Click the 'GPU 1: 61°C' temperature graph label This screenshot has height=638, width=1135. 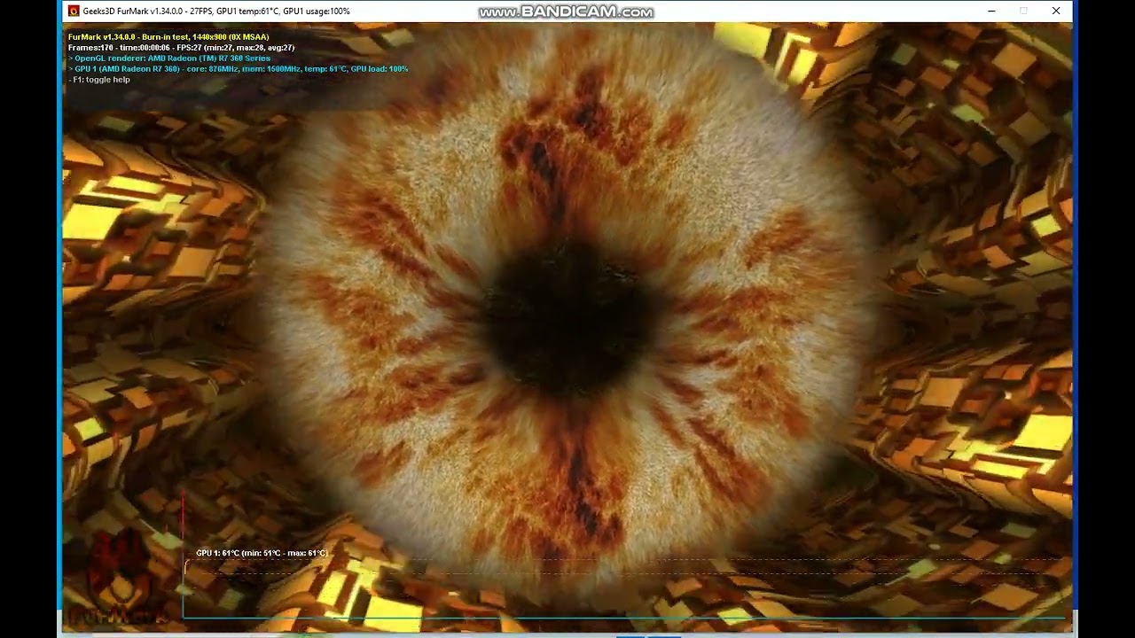[262, 553]
